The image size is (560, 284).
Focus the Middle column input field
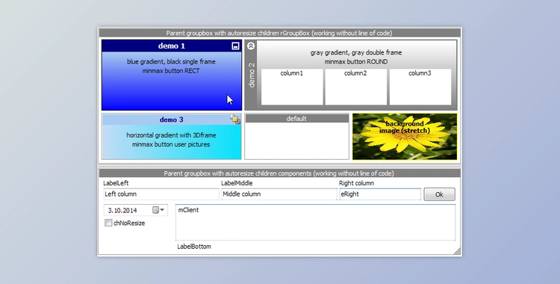click(279, 194)
